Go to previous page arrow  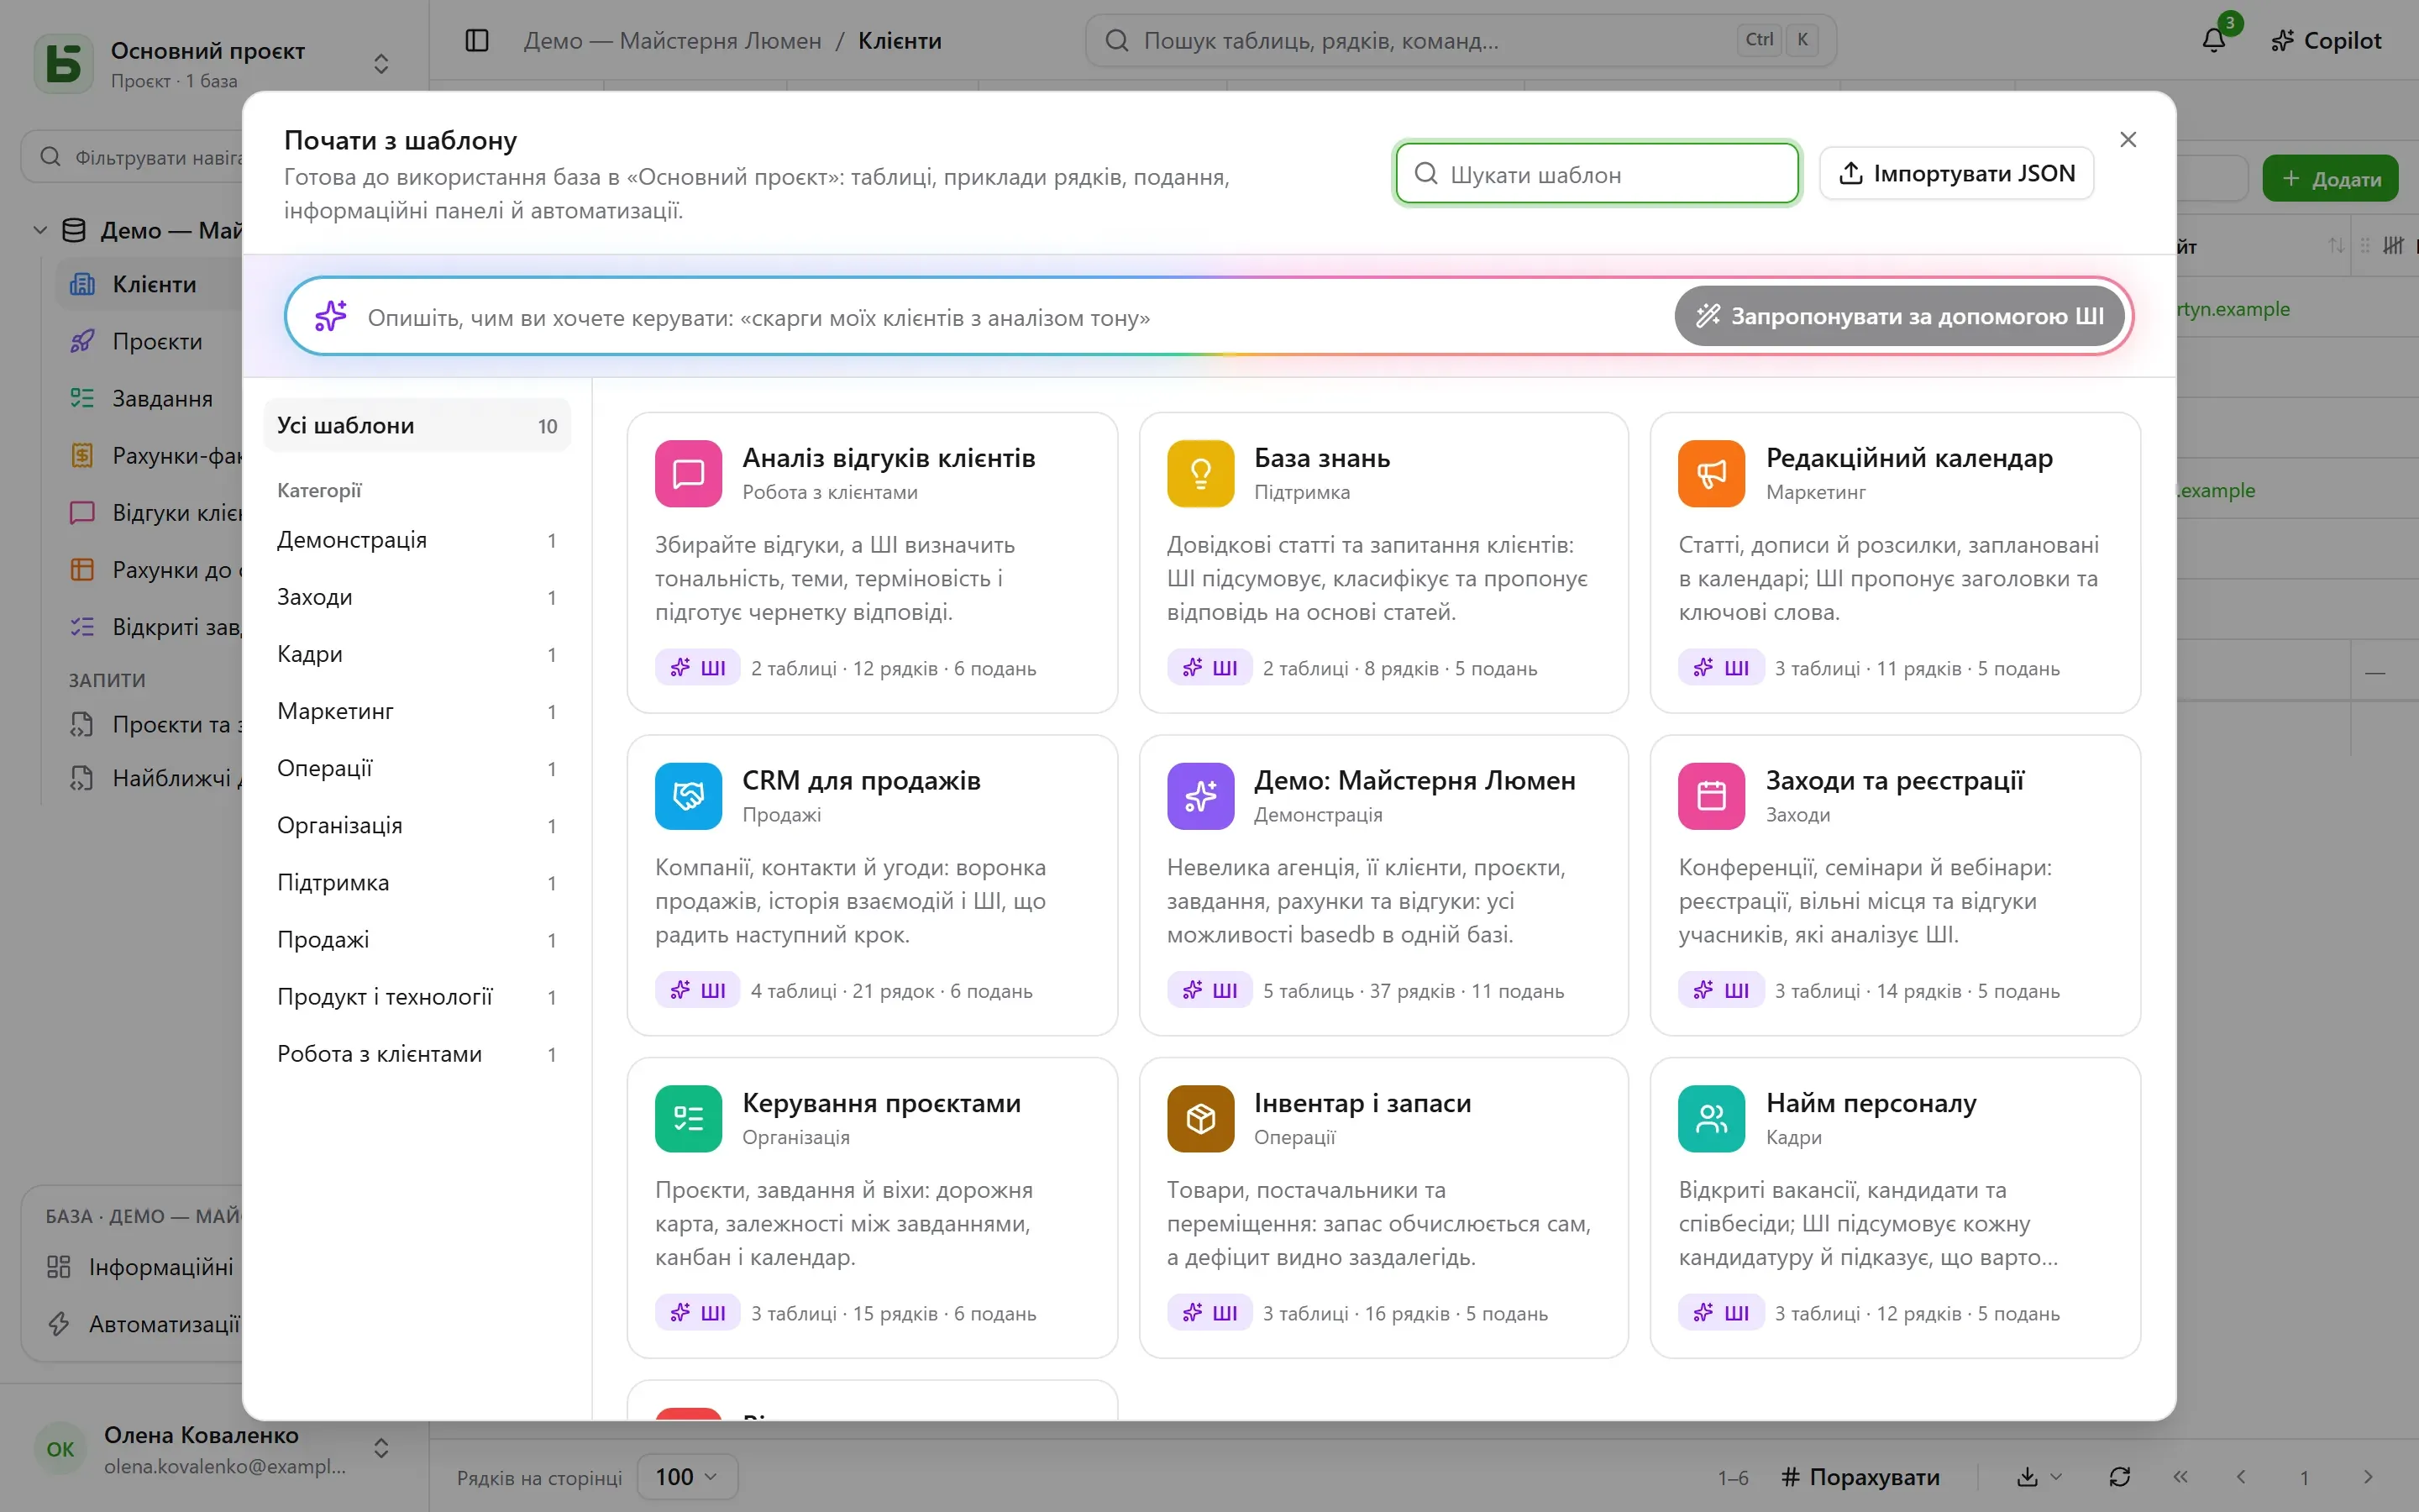[2241, 1477]
